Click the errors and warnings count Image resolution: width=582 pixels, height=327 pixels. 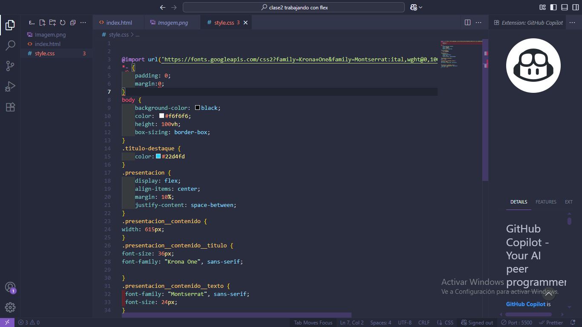[x=29, y=322]
